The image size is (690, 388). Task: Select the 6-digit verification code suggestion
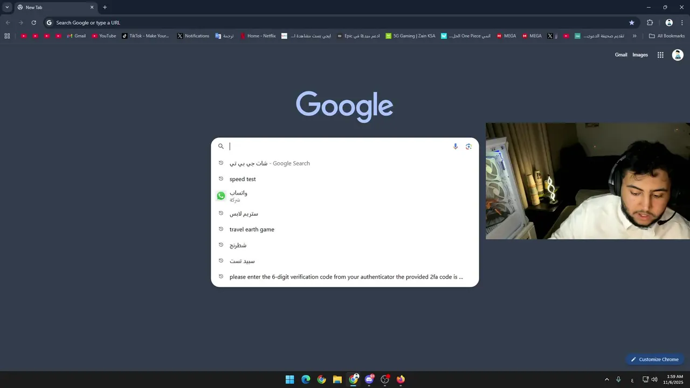(x=345, y=277)
